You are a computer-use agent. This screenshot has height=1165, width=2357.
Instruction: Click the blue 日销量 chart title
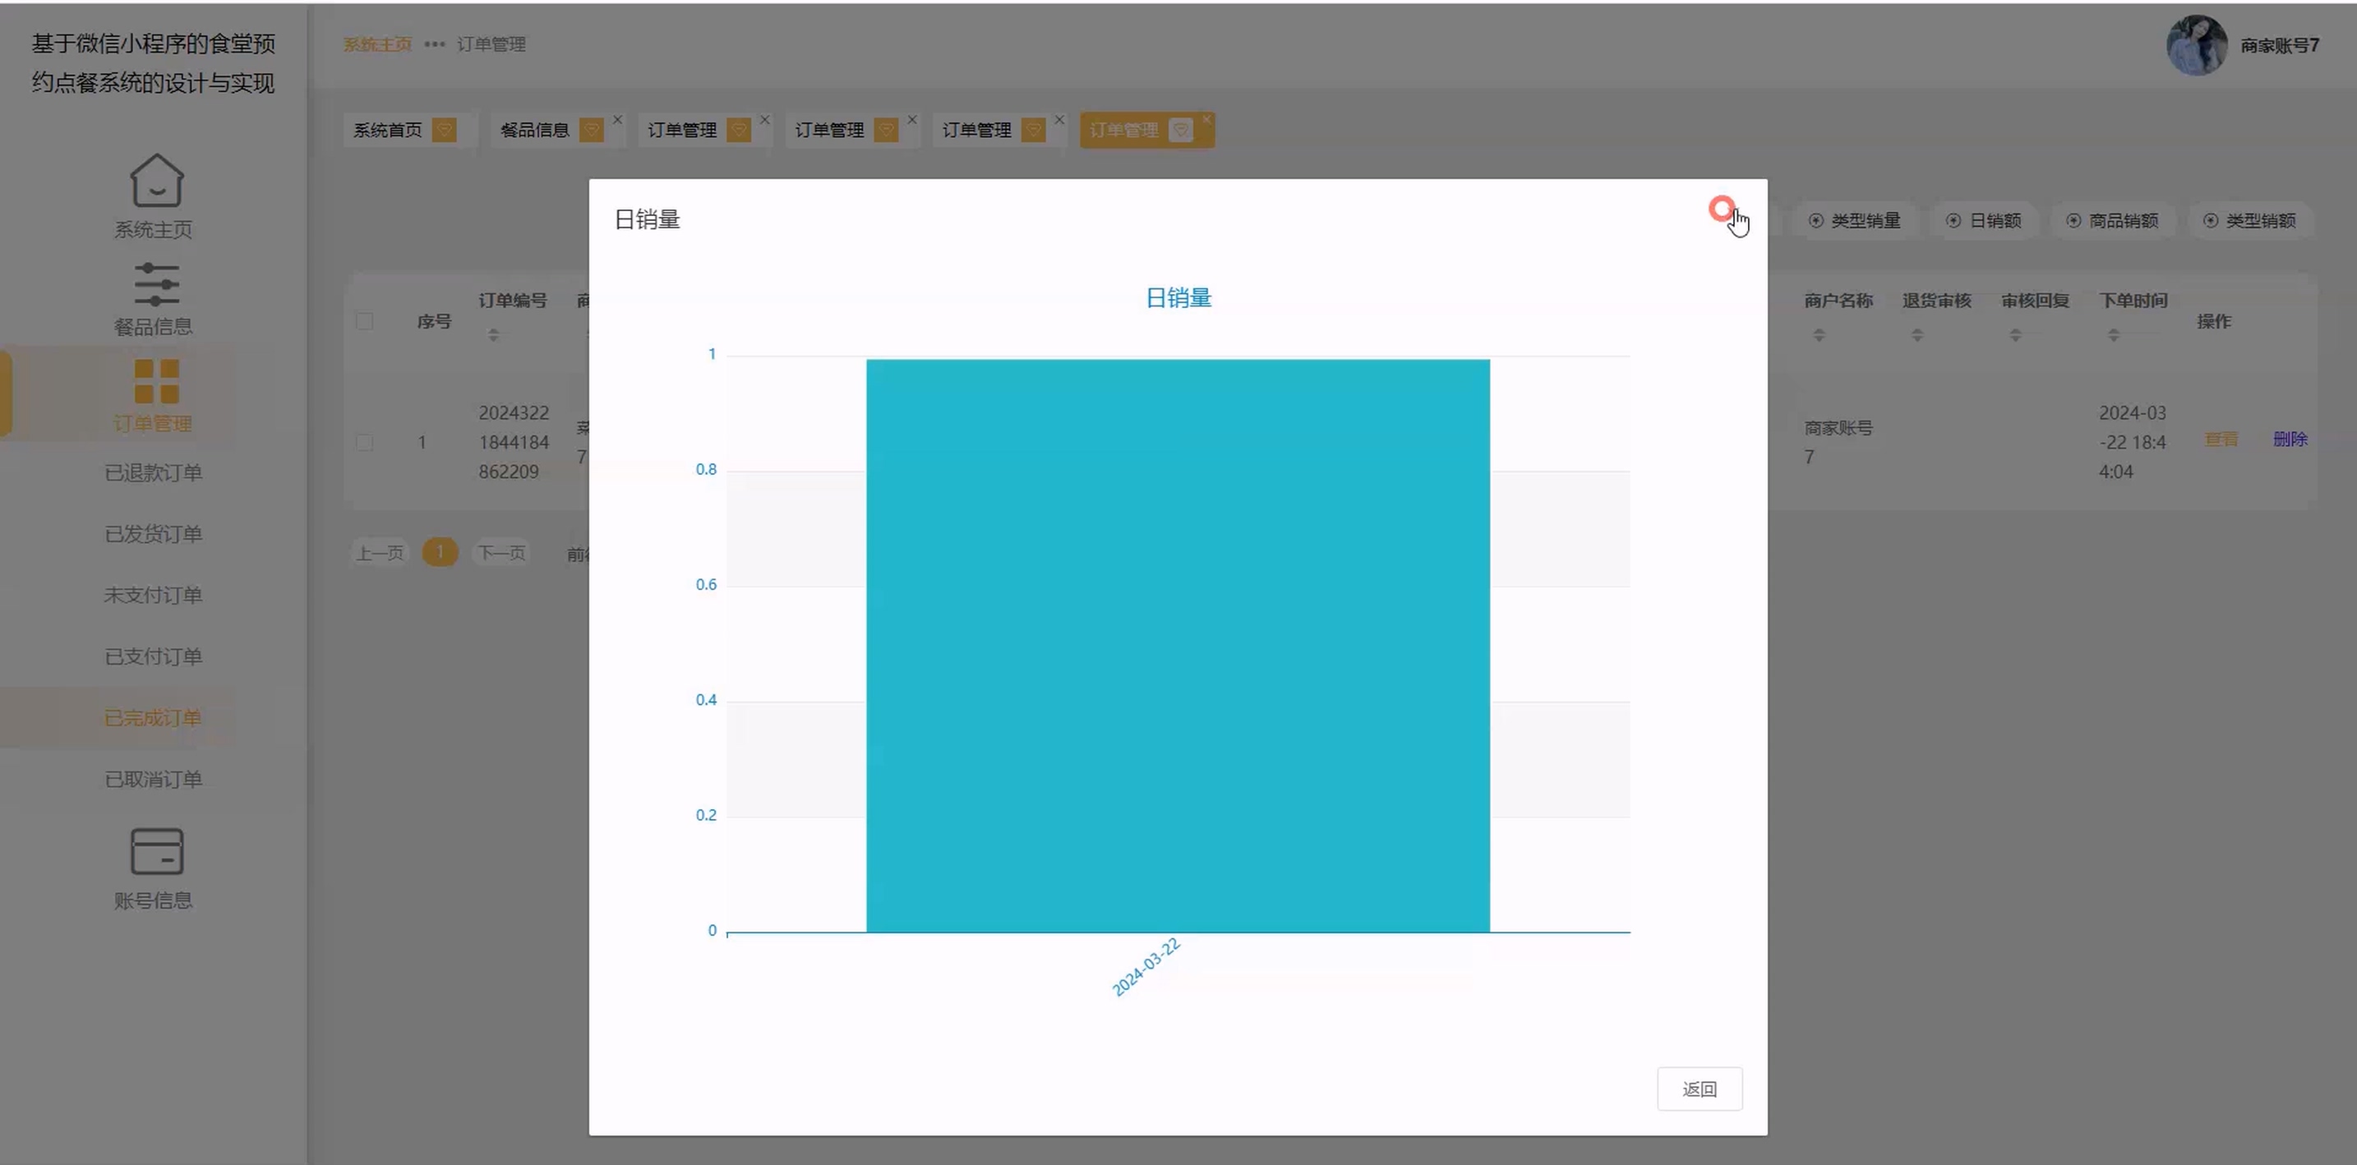point(1178,298)
